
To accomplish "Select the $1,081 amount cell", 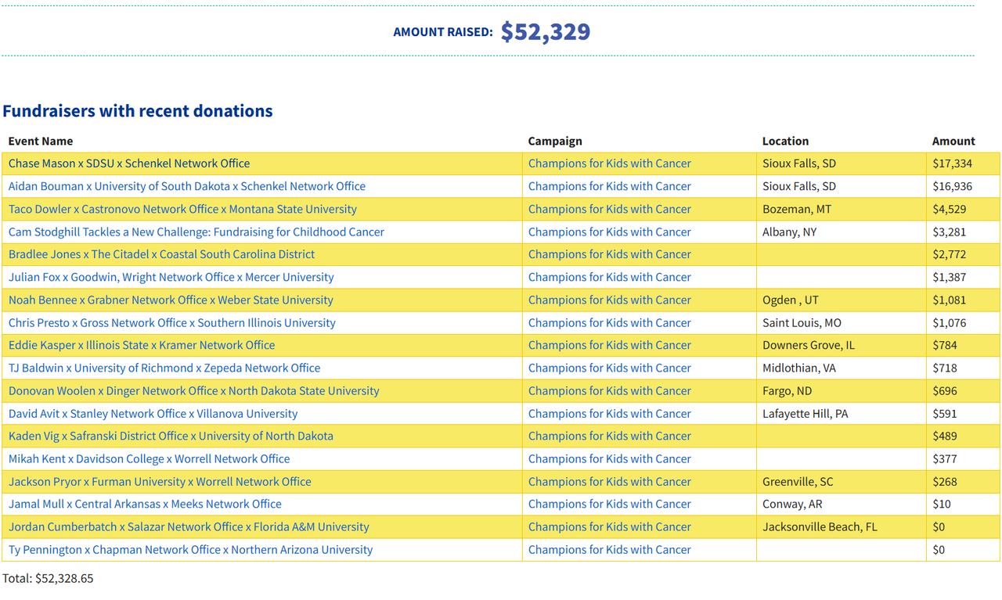I will click(963, 300).
